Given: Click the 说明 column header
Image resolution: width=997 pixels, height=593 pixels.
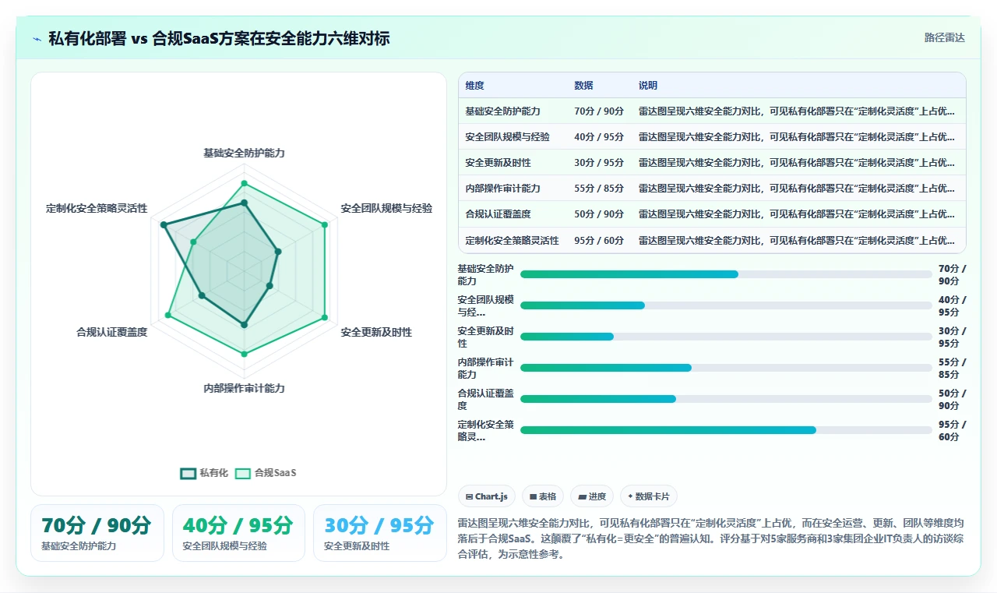Looking at the screenshot, I should tap(648, 85).
